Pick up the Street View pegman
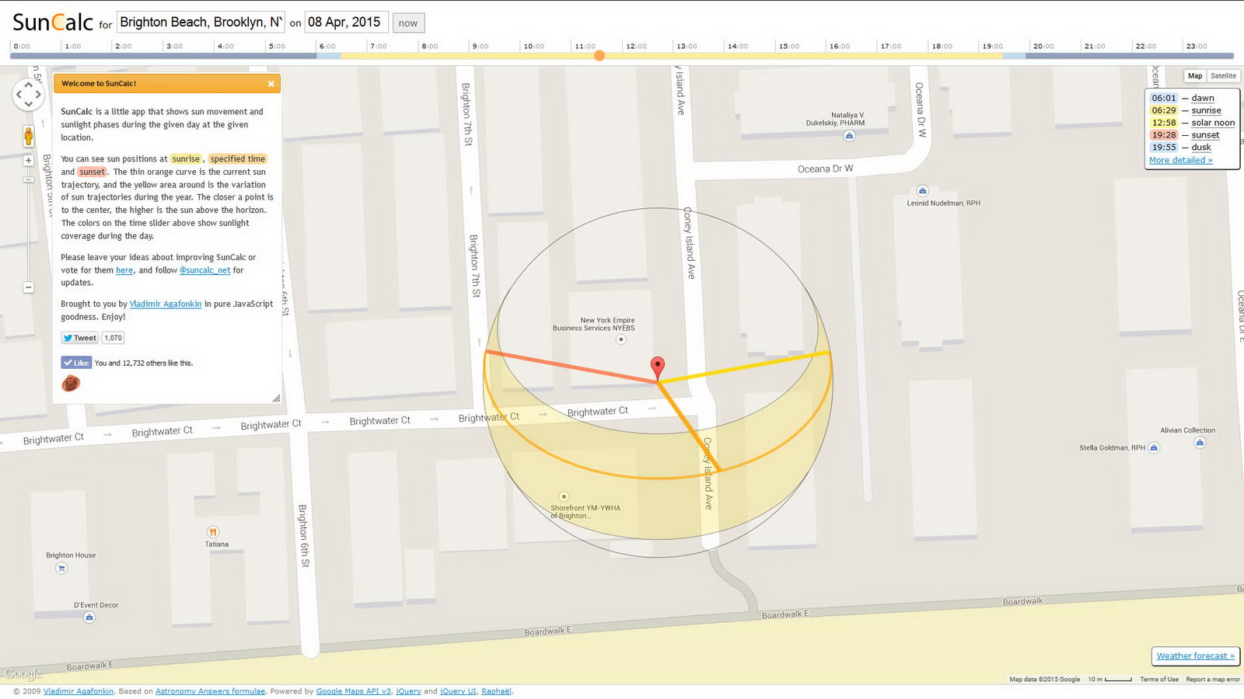1244x699 pixels. pos(29,137)
